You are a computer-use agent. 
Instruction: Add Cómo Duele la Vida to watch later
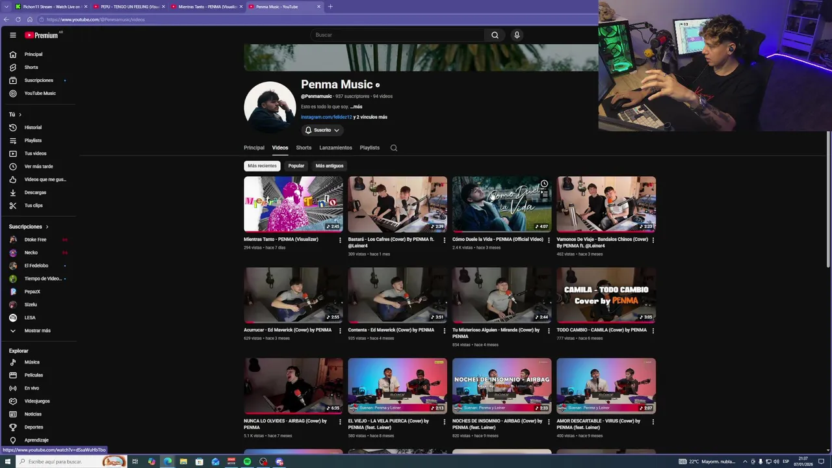pos(544,184)
